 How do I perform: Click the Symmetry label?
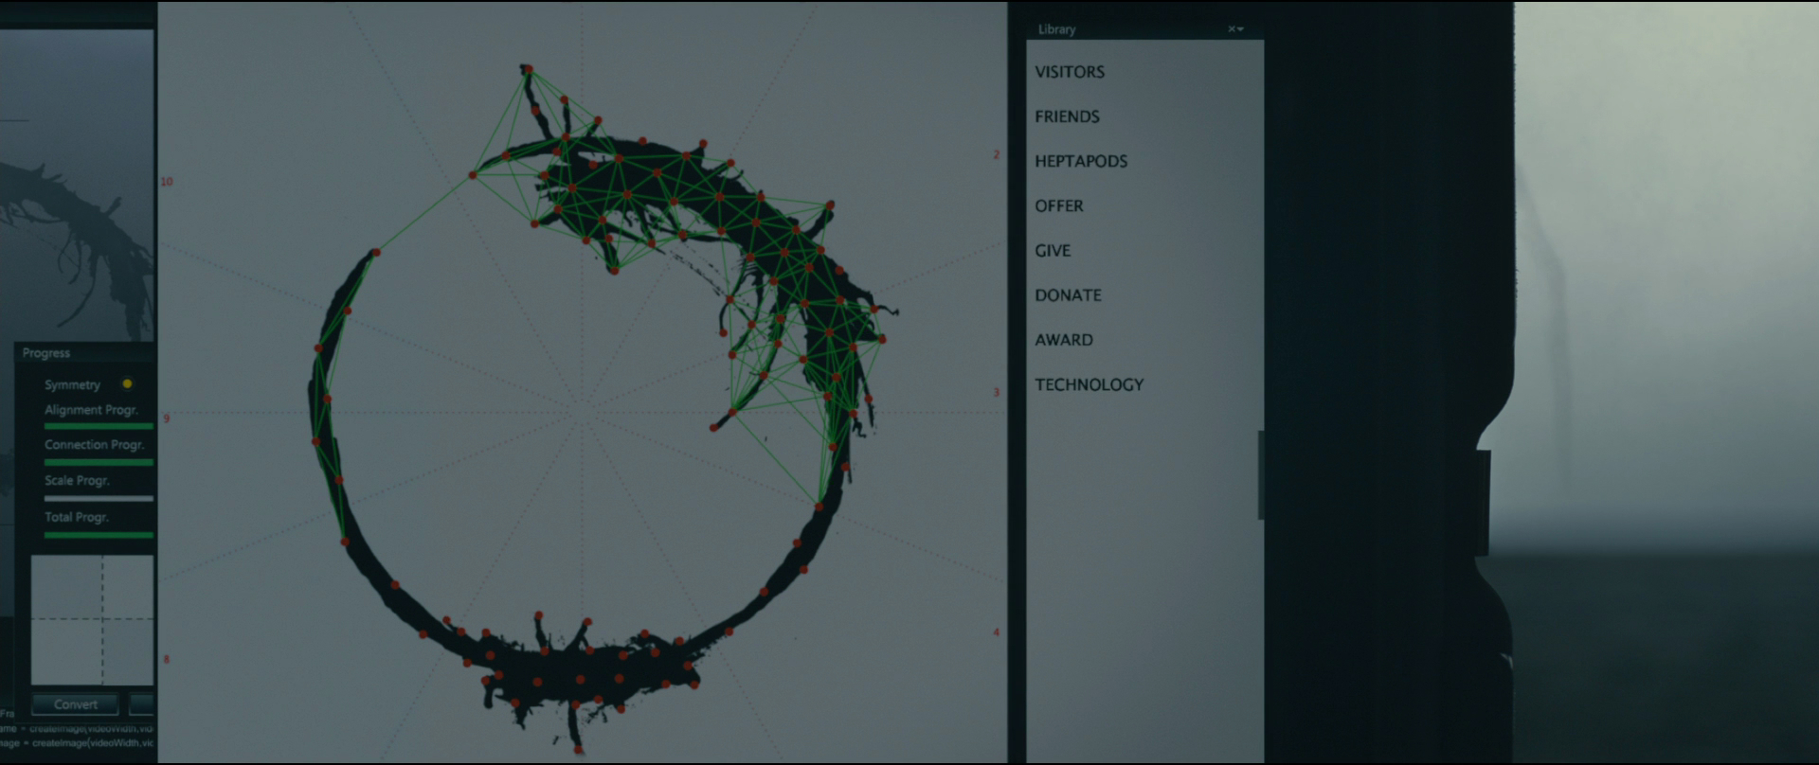click(x=72, y=384)
